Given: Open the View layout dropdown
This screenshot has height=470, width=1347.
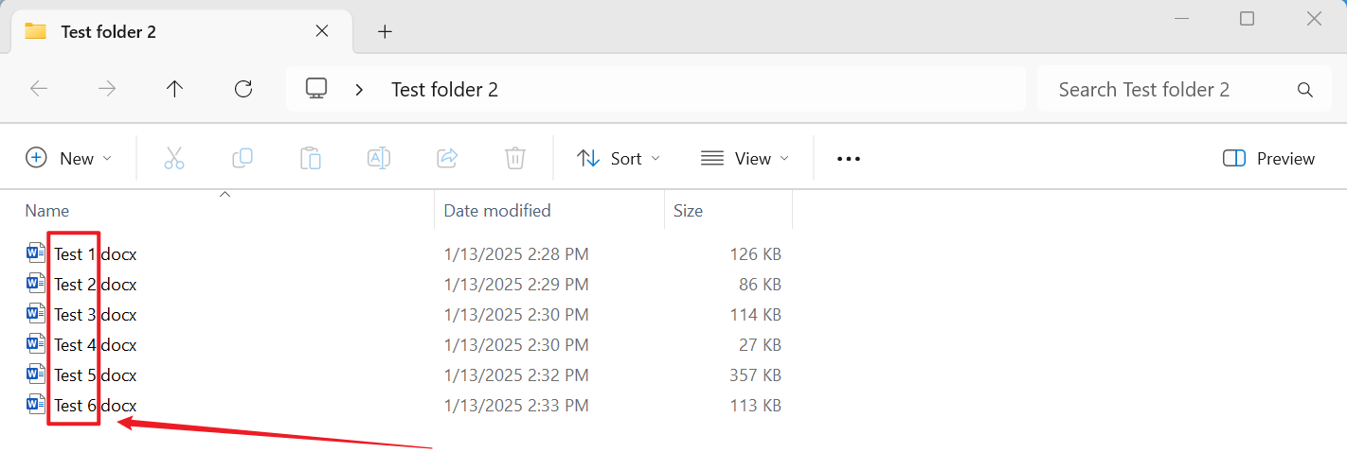Looking at the screenshot, I should 745,159.
